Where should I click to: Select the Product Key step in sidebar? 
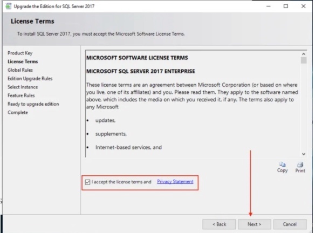click(x=20, y=53)
